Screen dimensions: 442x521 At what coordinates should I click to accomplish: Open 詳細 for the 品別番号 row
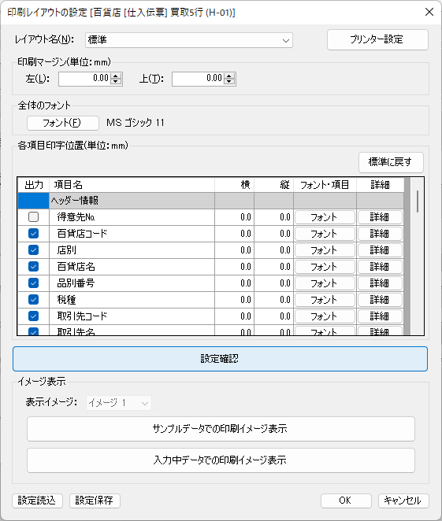[x=380, y=283]
